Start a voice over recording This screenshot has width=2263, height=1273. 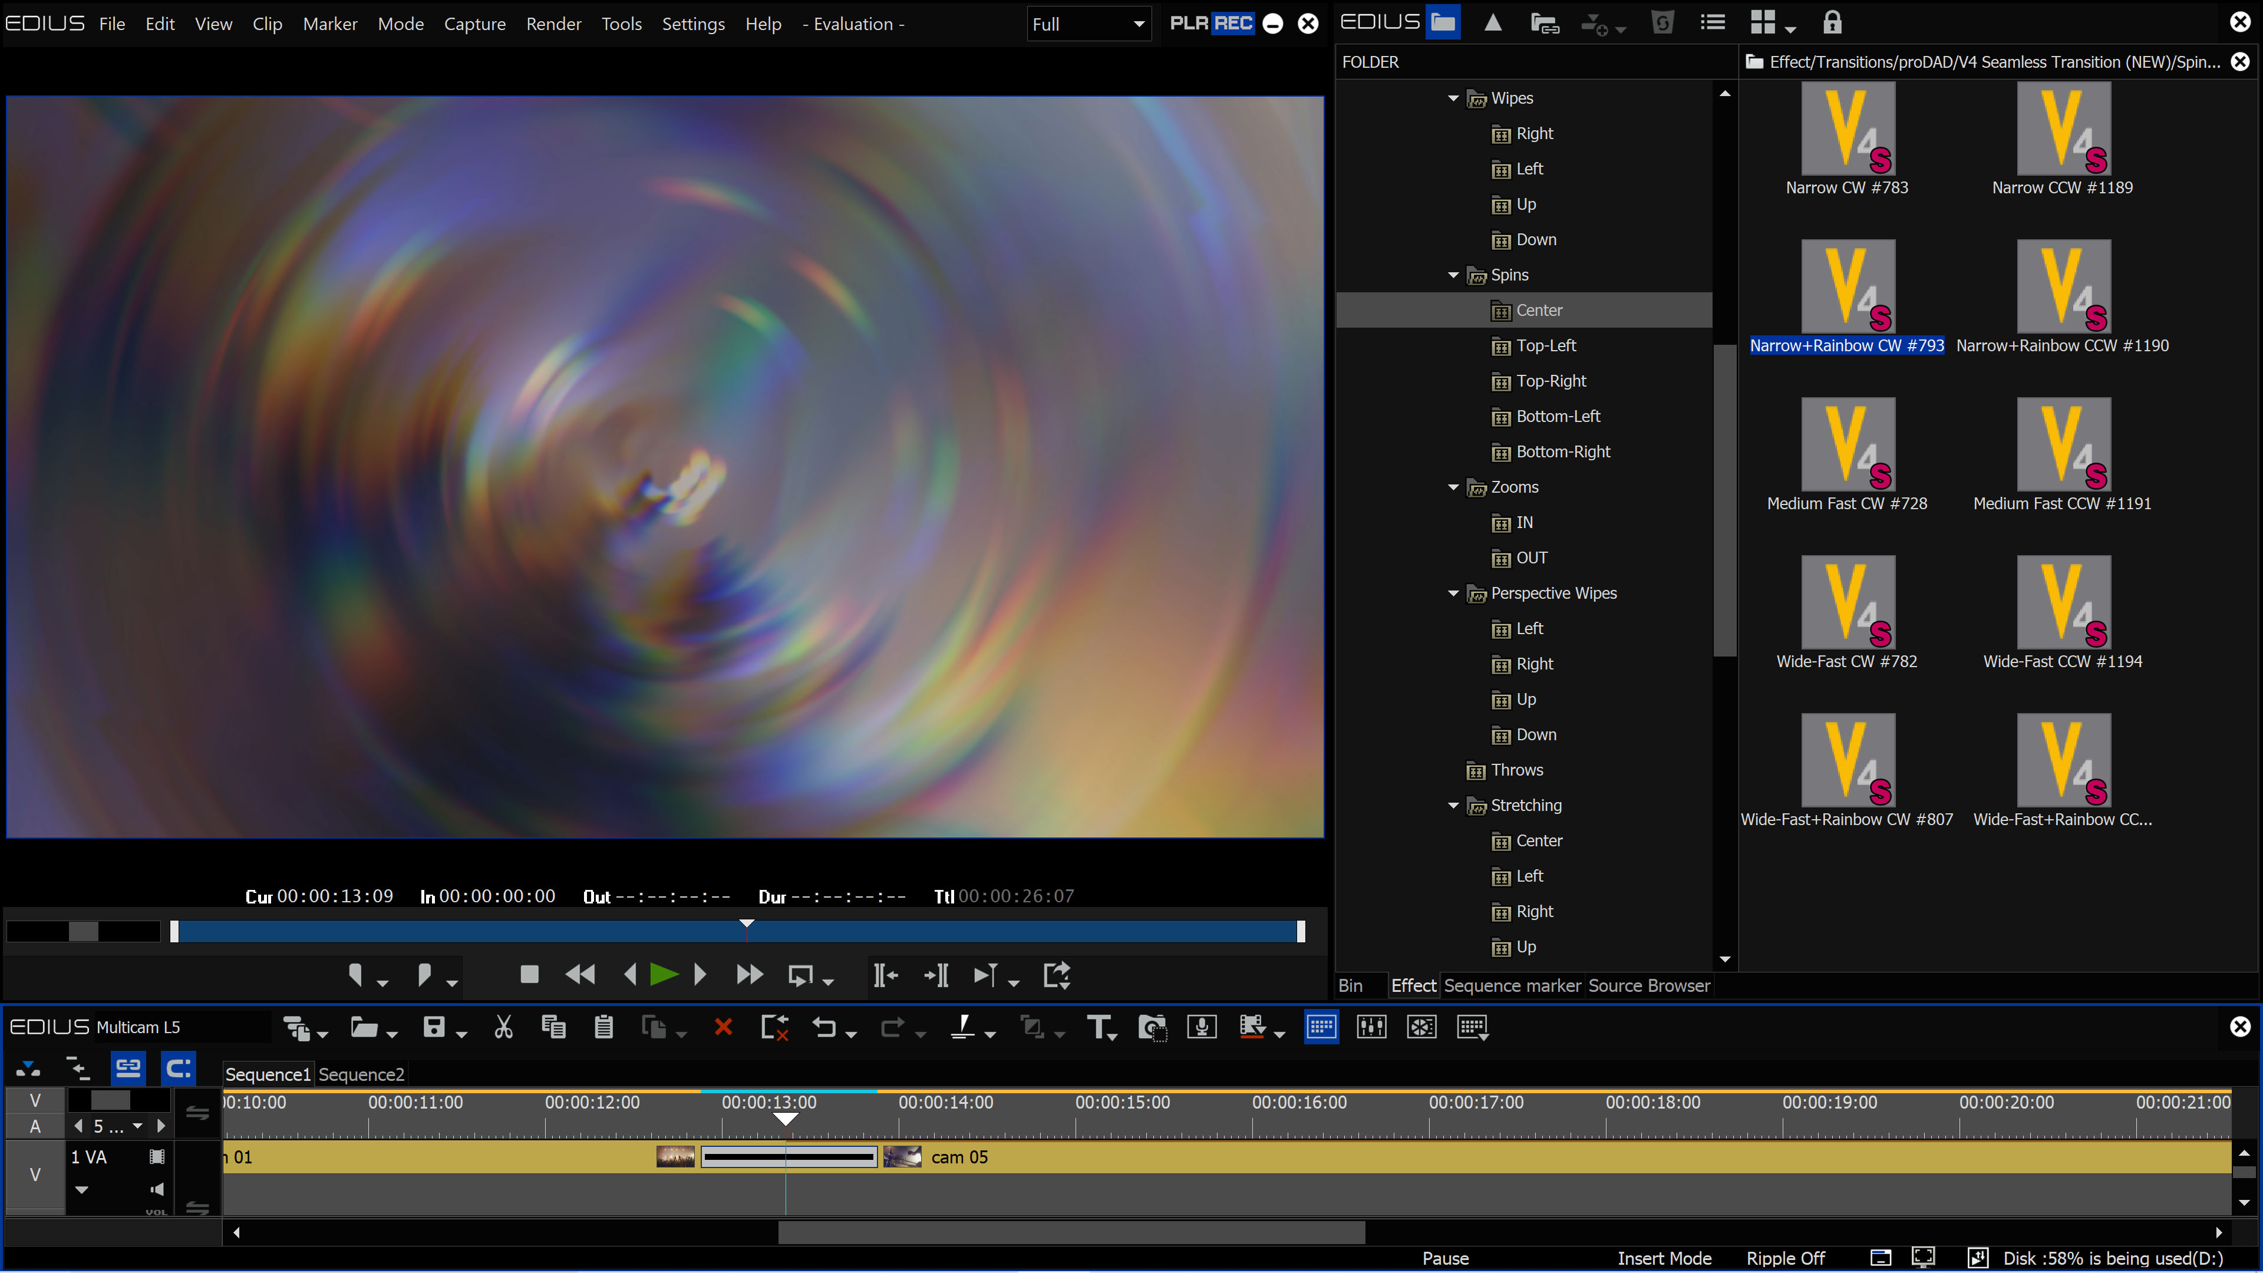[1201, 1027]
